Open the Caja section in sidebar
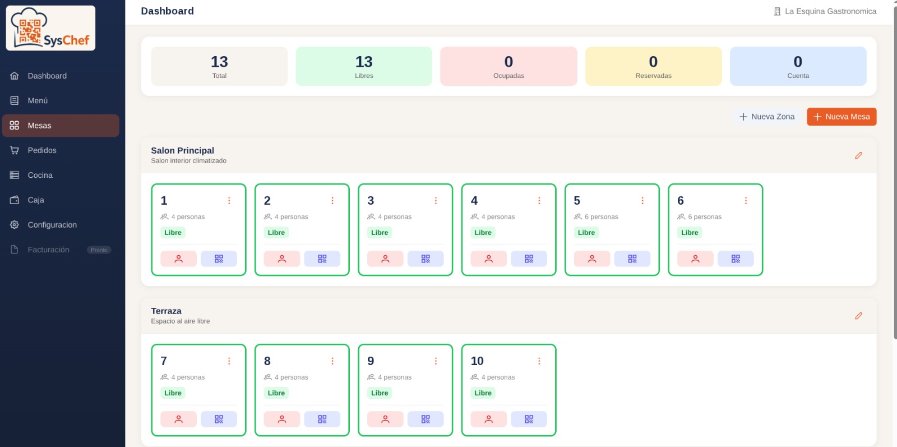This screenshot has width=897, height=447. [x=36, y=200]
